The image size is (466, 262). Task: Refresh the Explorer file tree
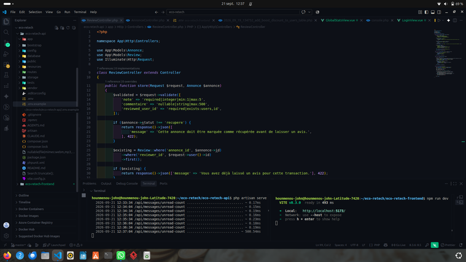pyautogui.click(x=68, y=28)
